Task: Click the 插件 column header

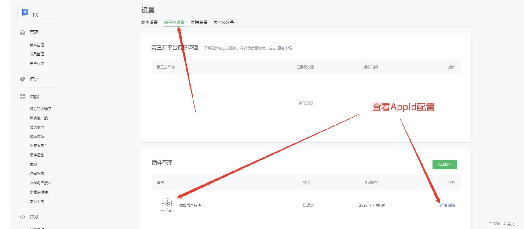Action: 160,182
